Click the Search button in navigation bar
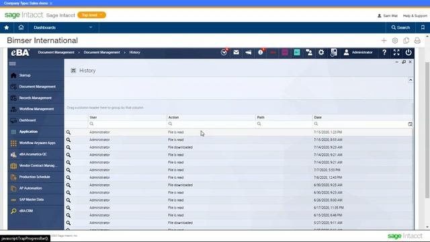The width and height of the screenshot is (430, 242). click(x=400, y=28)
